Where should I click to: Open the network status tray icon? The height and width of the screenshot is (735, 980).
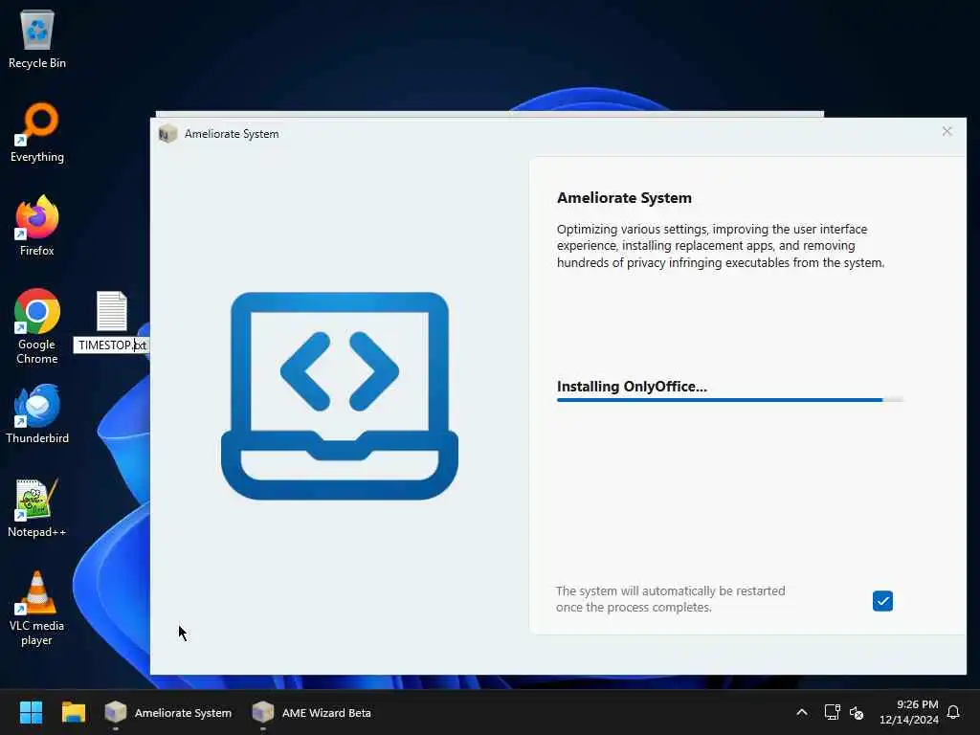832,712
